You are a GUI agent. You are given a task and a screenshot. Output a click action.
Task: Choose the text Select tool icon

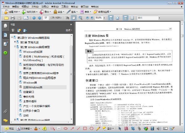[67, 18]
